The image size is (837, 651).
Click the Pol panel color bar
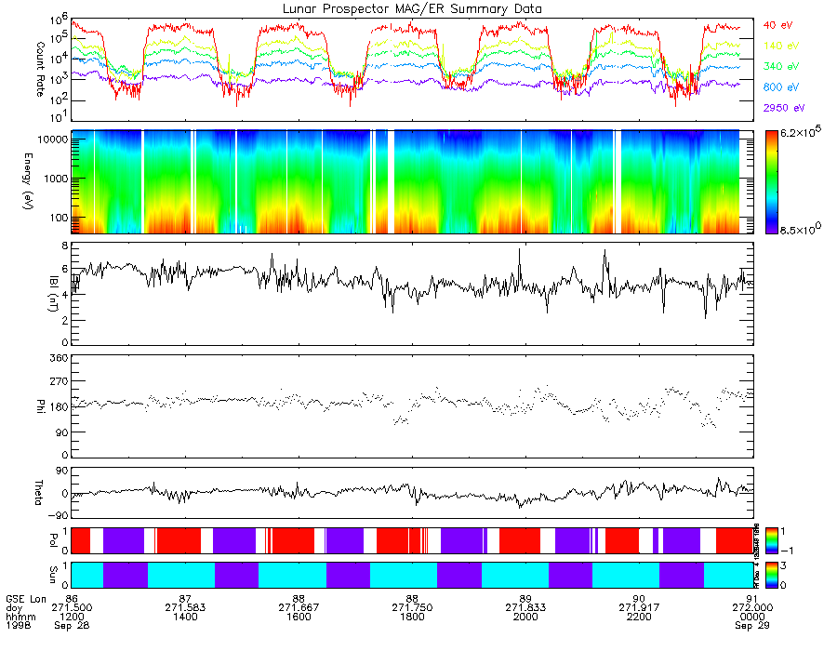click(x=771, y=541)
